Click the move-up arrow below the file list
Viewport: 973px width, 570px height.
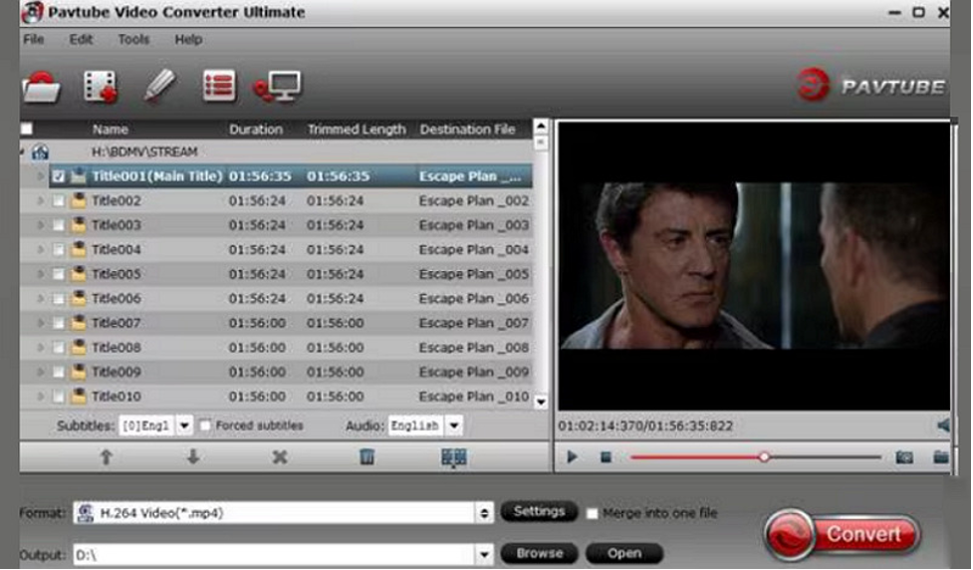pyautogui.click(x=106, y=456)
